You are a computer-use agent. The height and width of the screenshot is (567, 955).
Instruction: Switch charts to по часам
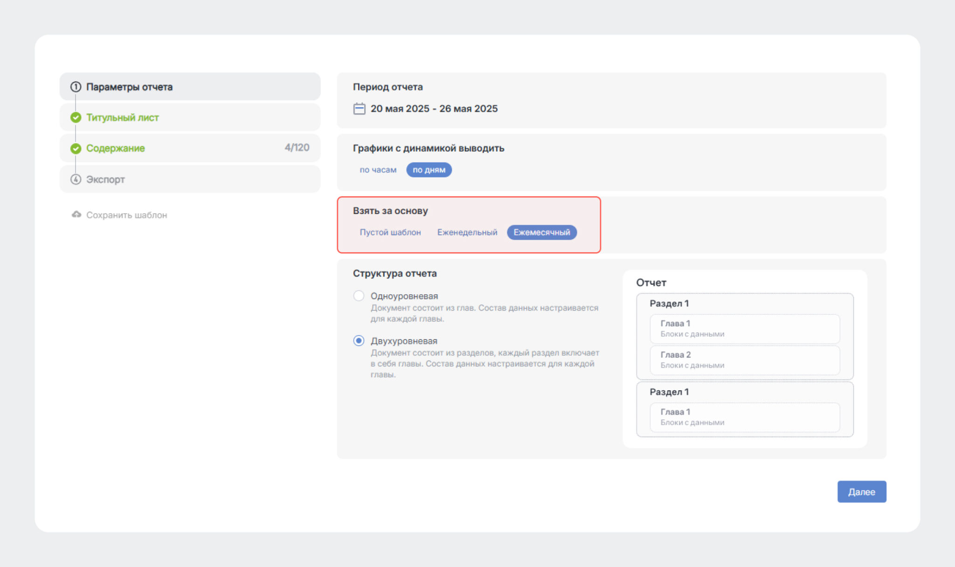tap(378, 170)
